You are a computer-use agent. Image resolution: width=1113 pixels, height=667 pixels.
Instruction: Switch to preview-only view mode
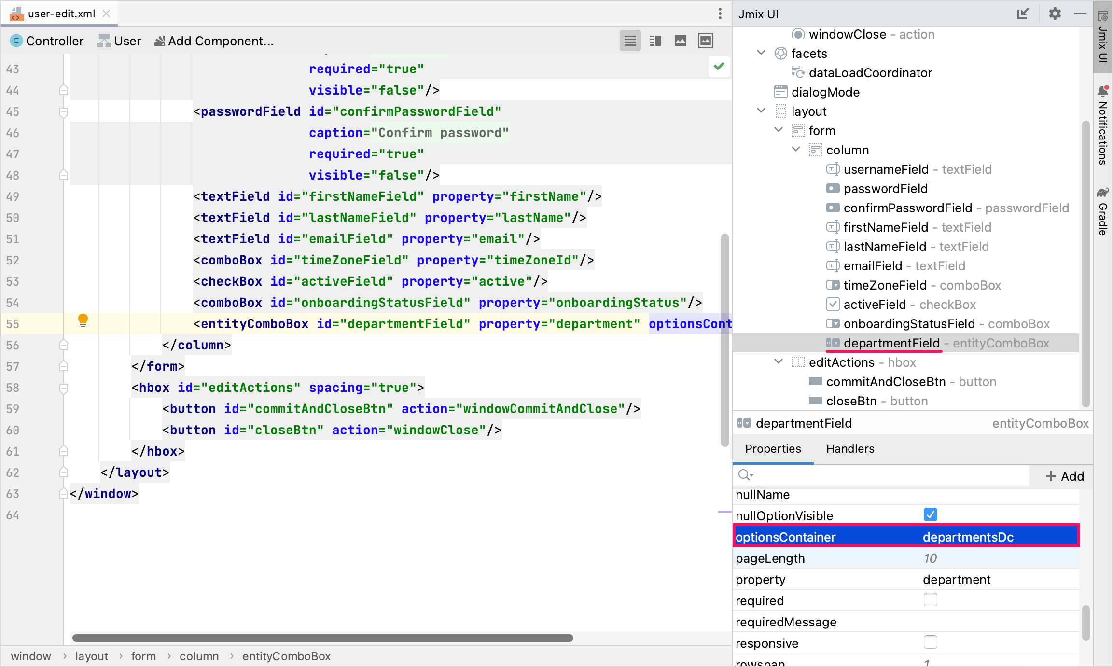tap(680, 41)
